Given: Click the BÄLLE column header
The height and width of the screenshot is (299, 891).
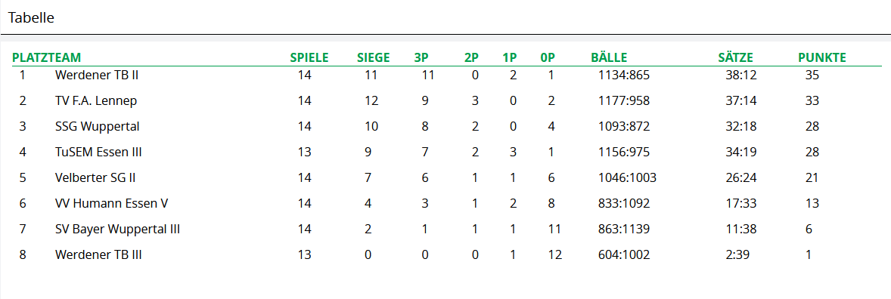Looking at the screenshot, I should click(x=609, y=57).
